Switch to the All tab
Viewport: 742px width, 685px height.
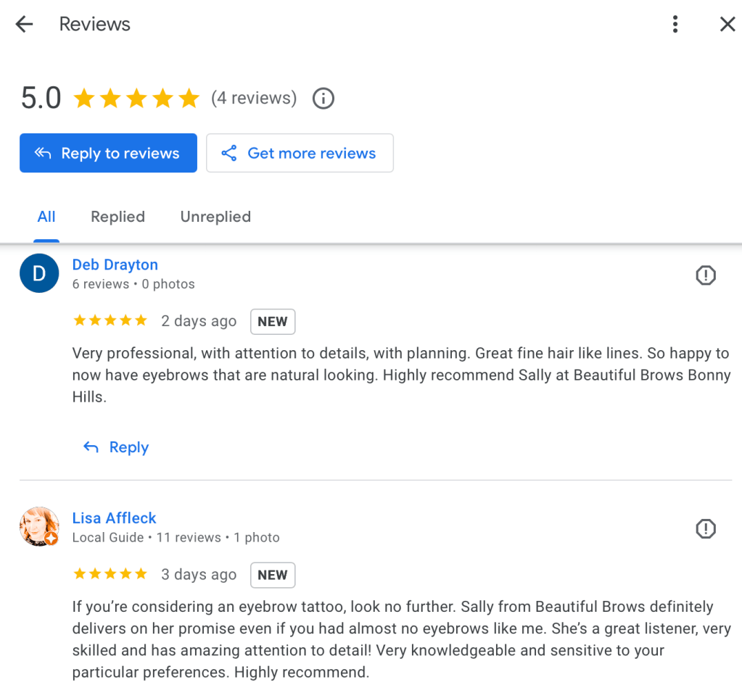(46, 217)
